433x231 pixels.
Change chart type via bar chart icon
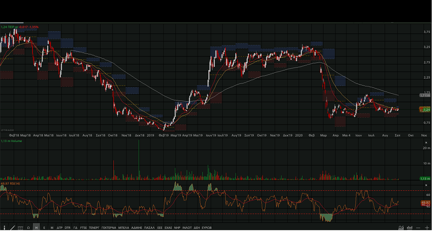pos(409,228)
